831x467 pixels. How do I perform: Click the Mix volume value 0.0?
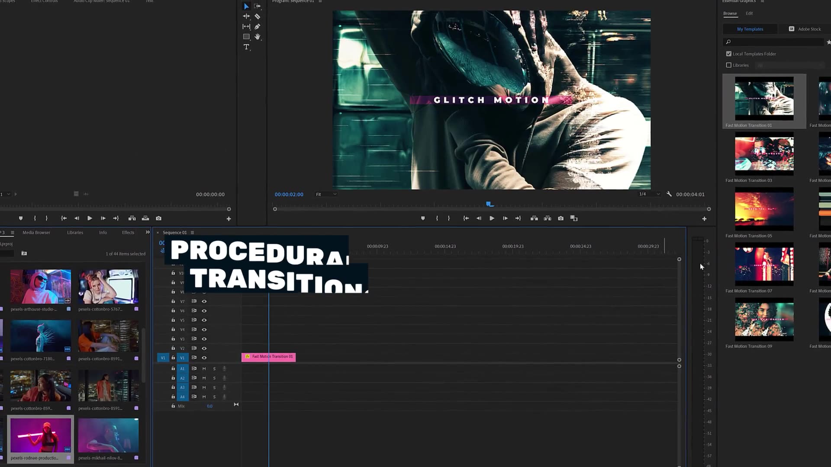209,406
